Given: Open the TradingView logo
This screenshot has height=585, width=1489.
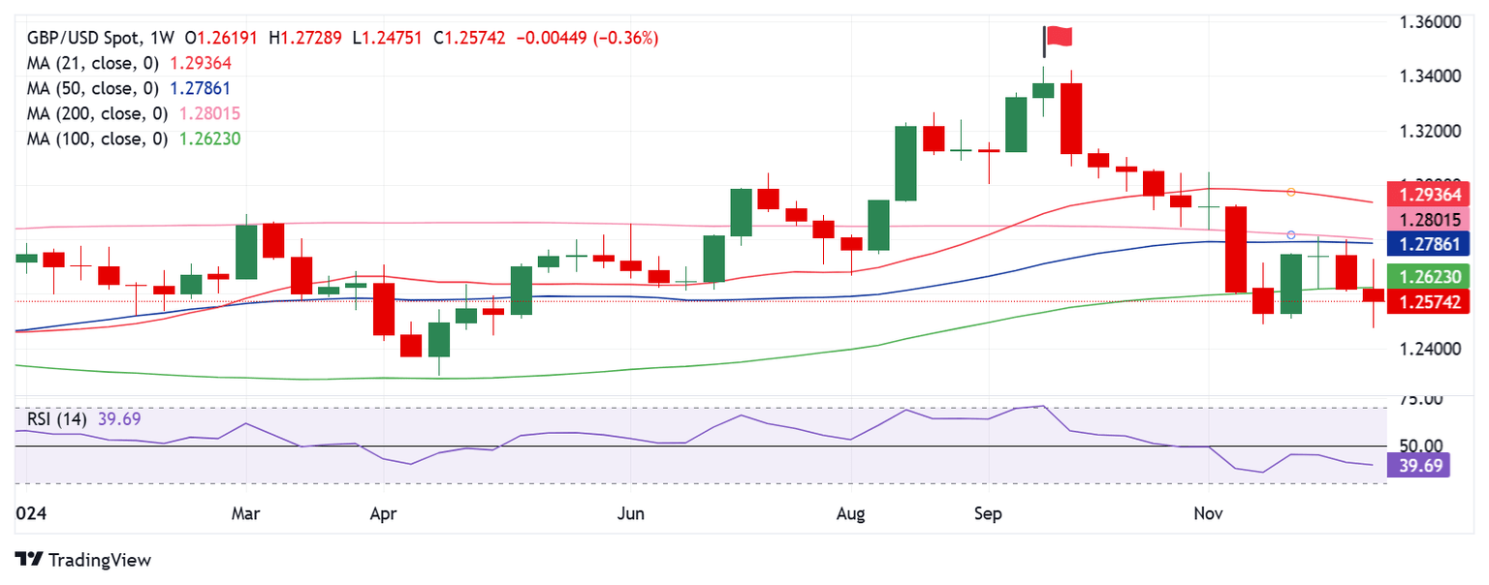Looking at the screenshot, I should point(84,560).
